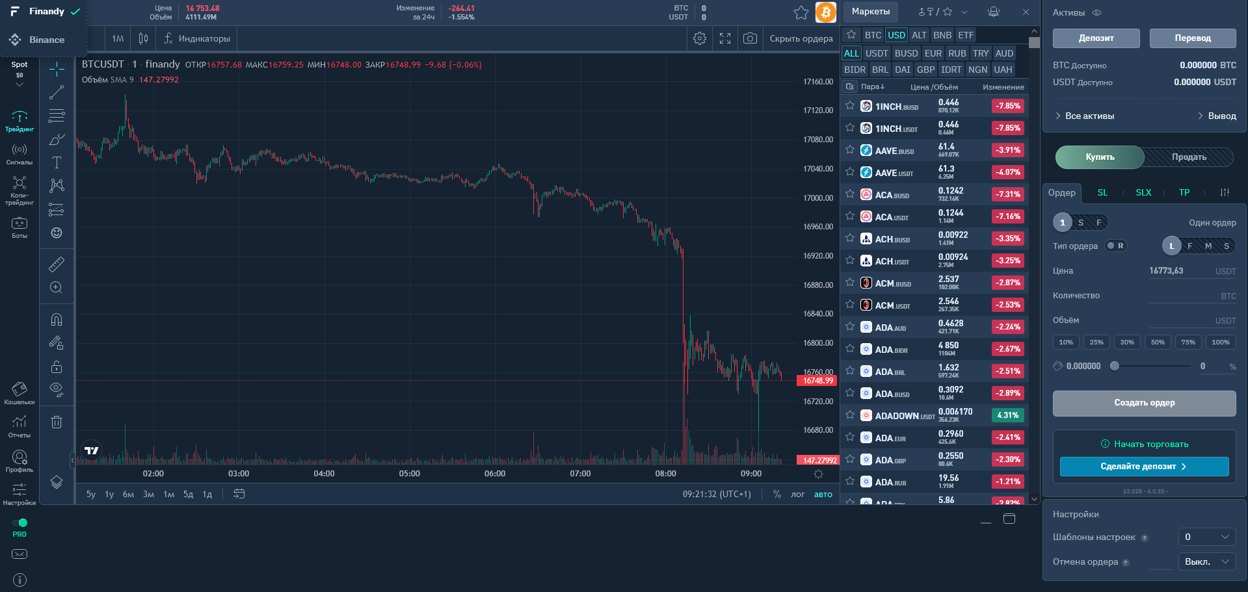Click the trash icon to remove drawings
The width and height of the screenshot is (1248, 592).
click(57, 422)
